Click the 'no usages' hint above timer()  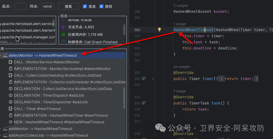pos(181,67)
